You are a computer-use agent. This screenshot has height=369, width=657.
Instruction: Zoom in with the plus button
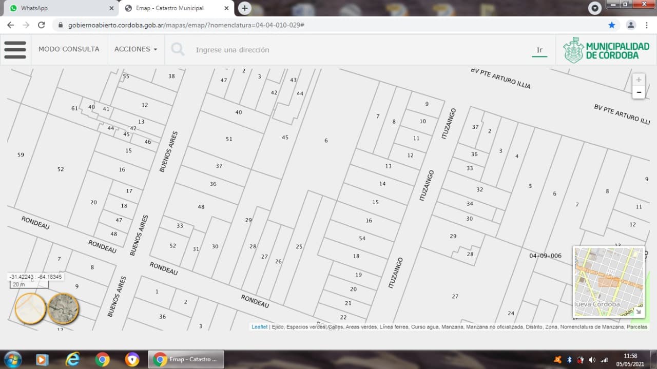click(x=639, y=80)
